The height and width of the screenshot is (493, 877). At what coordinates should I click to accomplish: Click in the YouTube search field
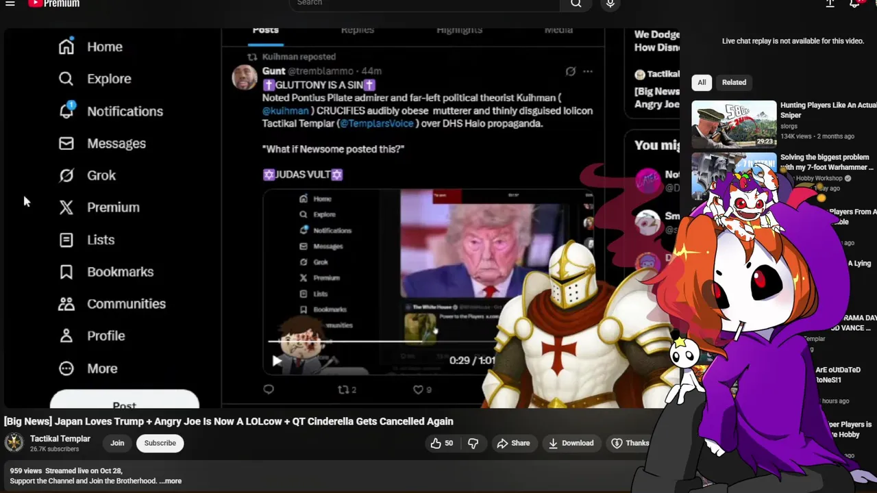coord(425,3)
